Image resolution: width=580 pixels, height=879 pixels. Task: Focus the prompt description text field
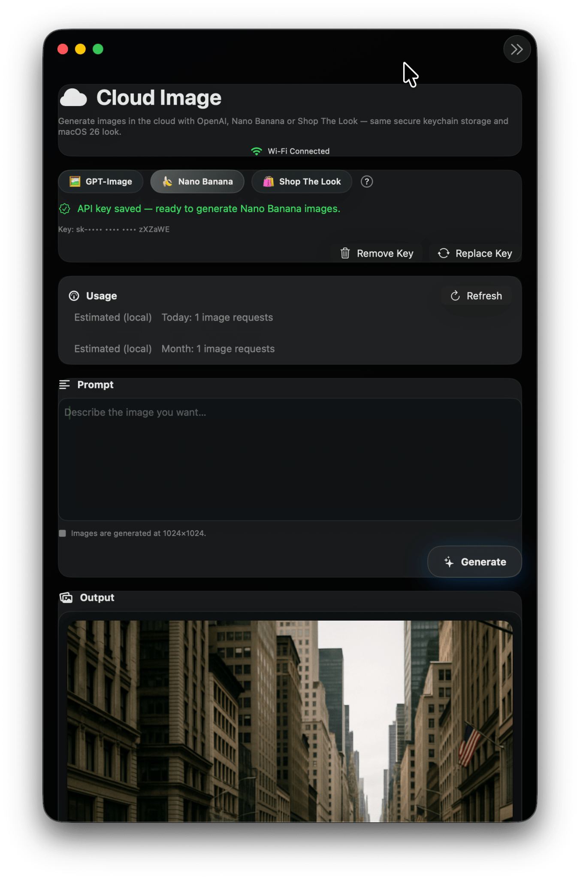pyautogui.click(x=290, y=459)
